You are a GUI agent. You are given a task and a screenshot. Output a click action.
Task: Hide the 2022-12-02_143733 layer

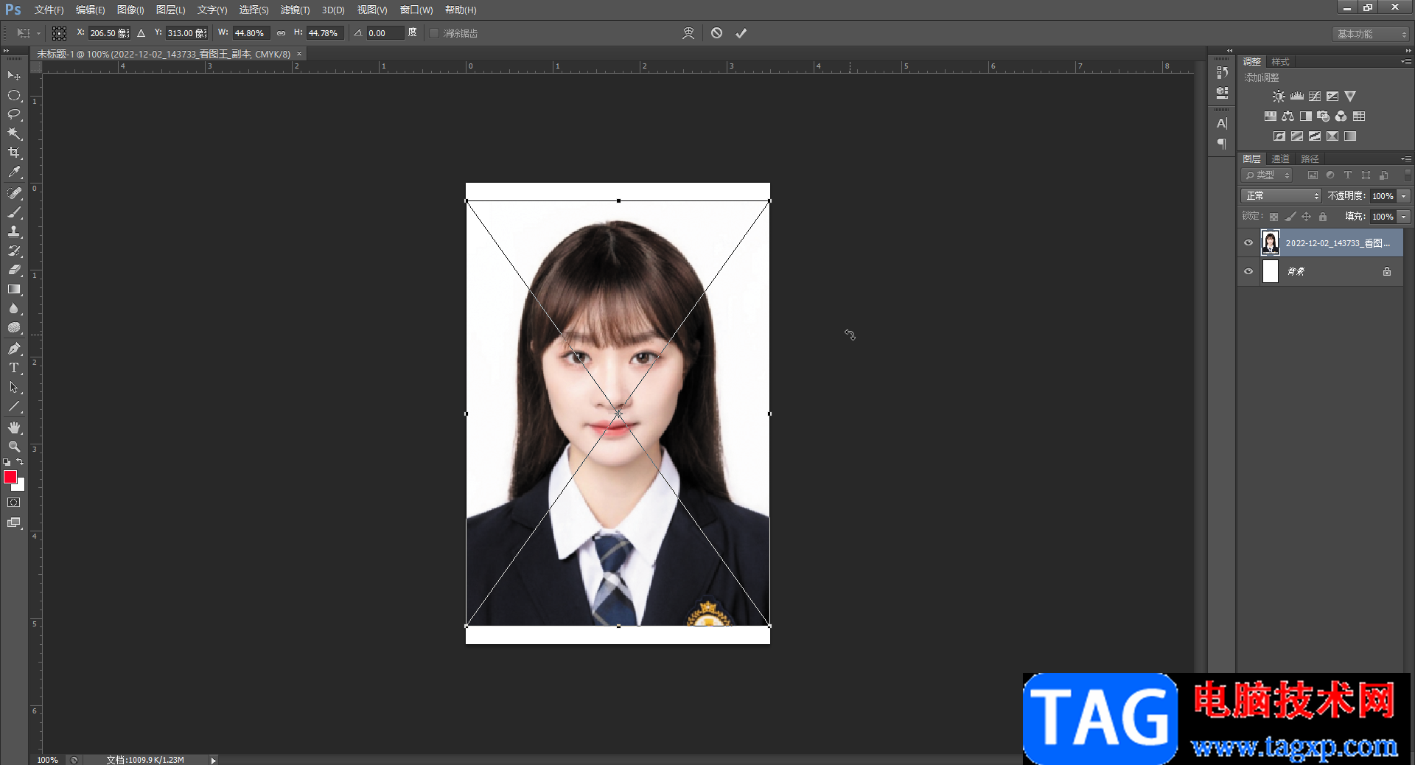click(1248, 243)
